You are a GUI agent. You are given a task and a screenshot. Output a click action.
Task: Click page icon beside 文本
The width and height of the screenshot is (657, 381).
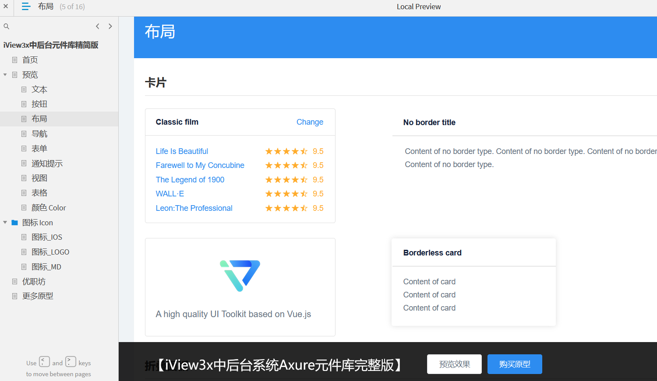pyautogui.click(x=24, y=90)
